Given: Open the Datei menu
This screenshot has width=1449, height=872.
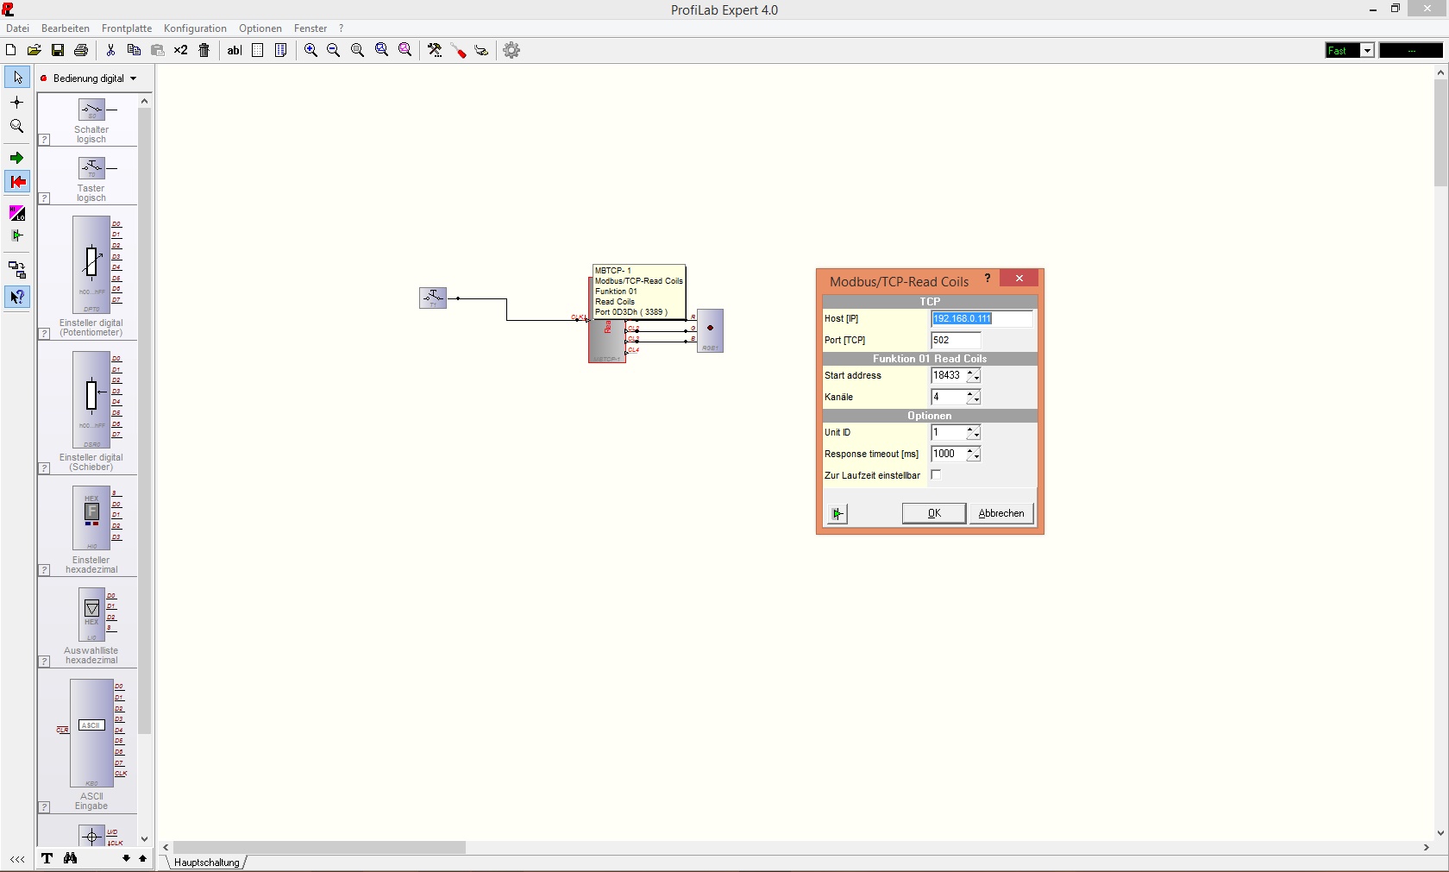Looking at the screenshot, I should (x=17, y=28).
